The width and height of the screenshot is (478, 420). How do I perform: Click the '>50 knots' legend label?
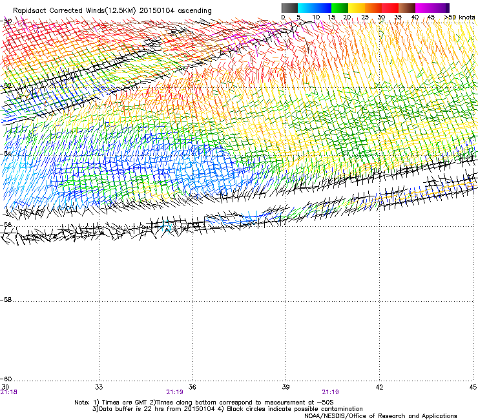(459, 17)
